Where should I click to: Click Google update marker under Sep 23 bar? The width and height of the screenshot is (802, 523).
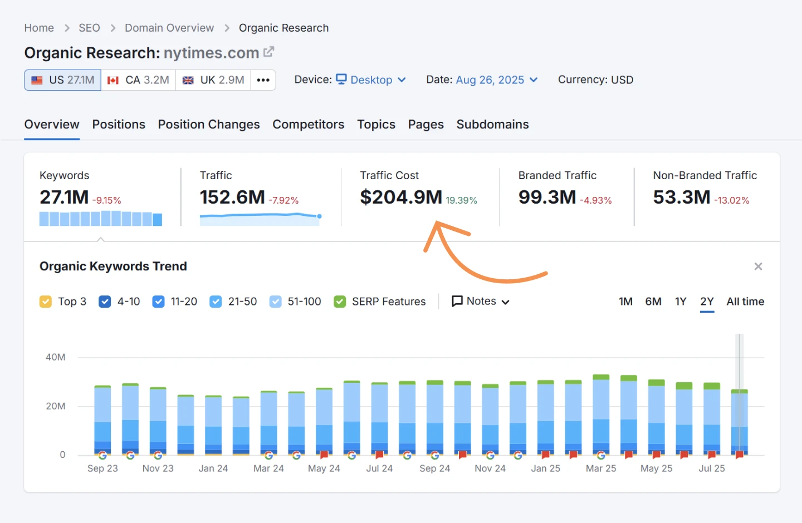tap(102, 455)
